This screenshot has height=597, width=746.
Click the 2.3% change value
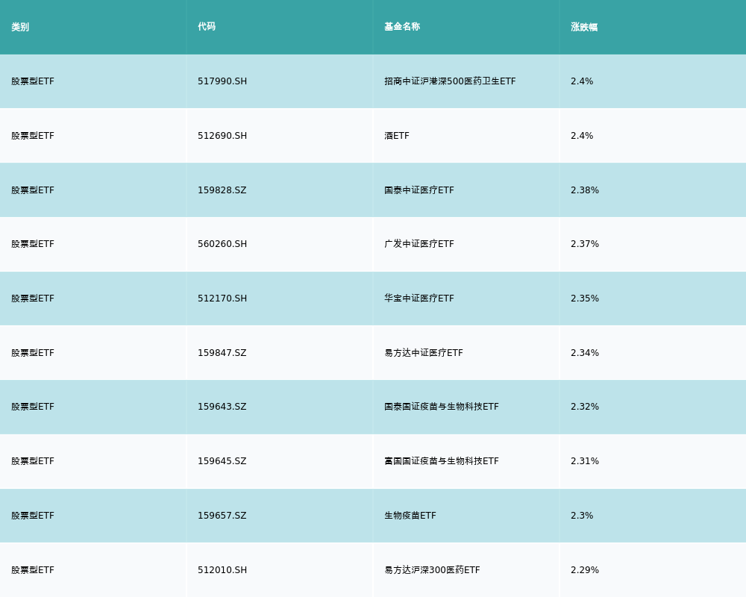tap(582, 516)
